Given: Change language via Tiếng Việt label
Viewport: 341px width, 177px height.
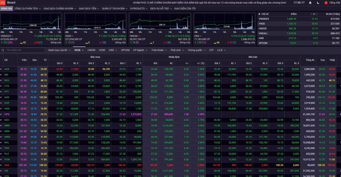Looking at the screenshot, I should click(x=335, y=3).
